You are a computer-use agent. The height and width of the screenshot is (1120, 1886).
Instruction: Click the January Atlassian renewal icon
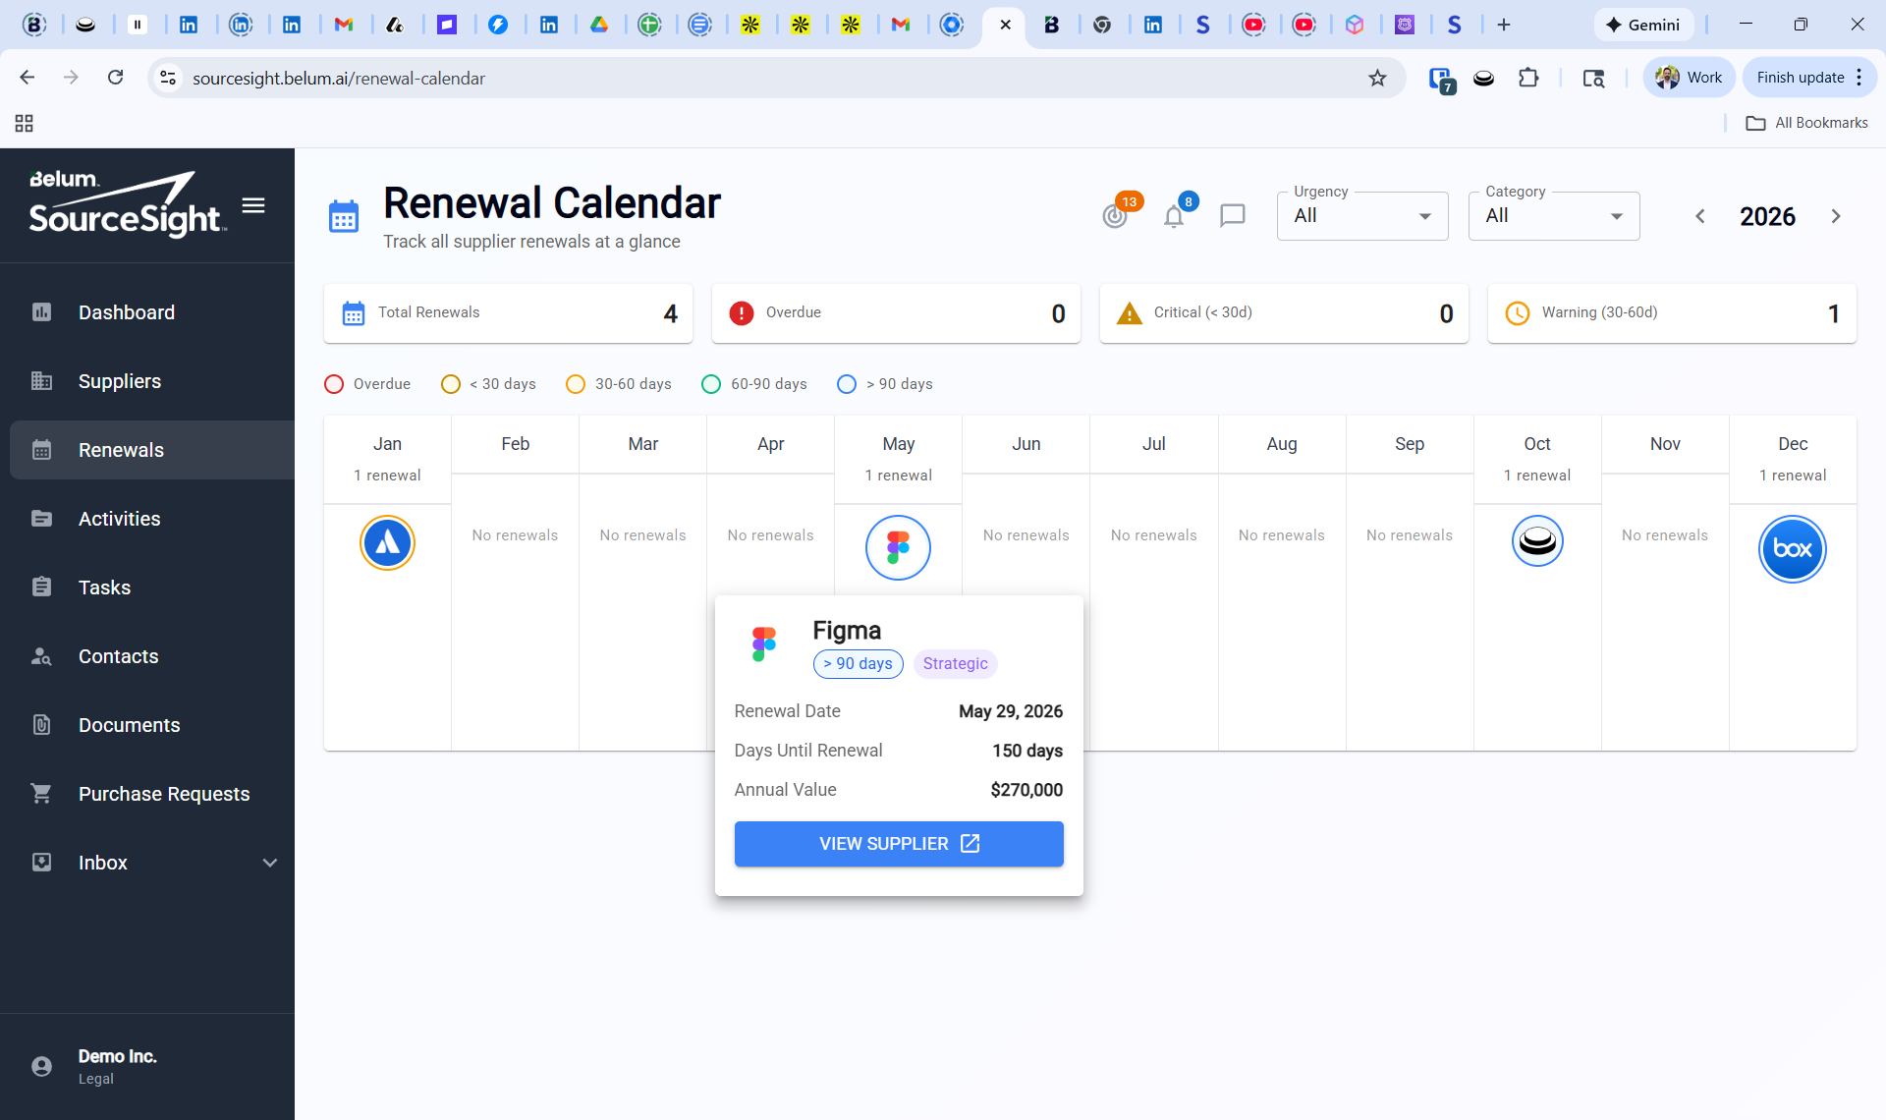tap(387, 542)
